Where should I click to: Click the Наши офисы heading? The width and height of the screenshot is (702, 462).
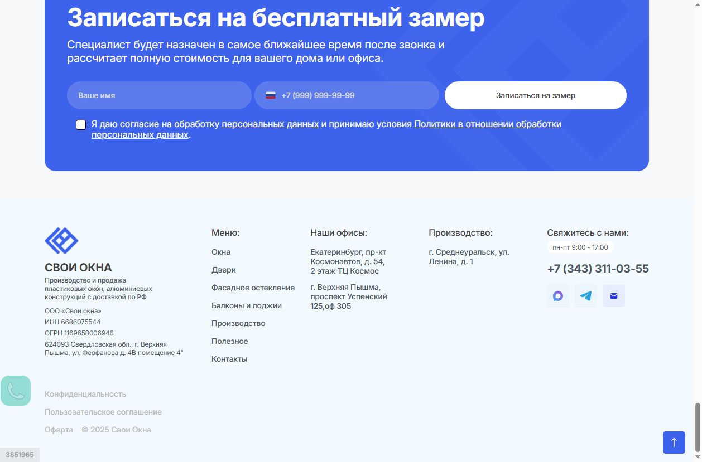click(x=339, y=233)
